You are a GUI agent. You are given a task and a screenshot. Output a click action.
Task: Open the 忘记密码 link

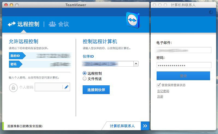click(x=163, y=91)
